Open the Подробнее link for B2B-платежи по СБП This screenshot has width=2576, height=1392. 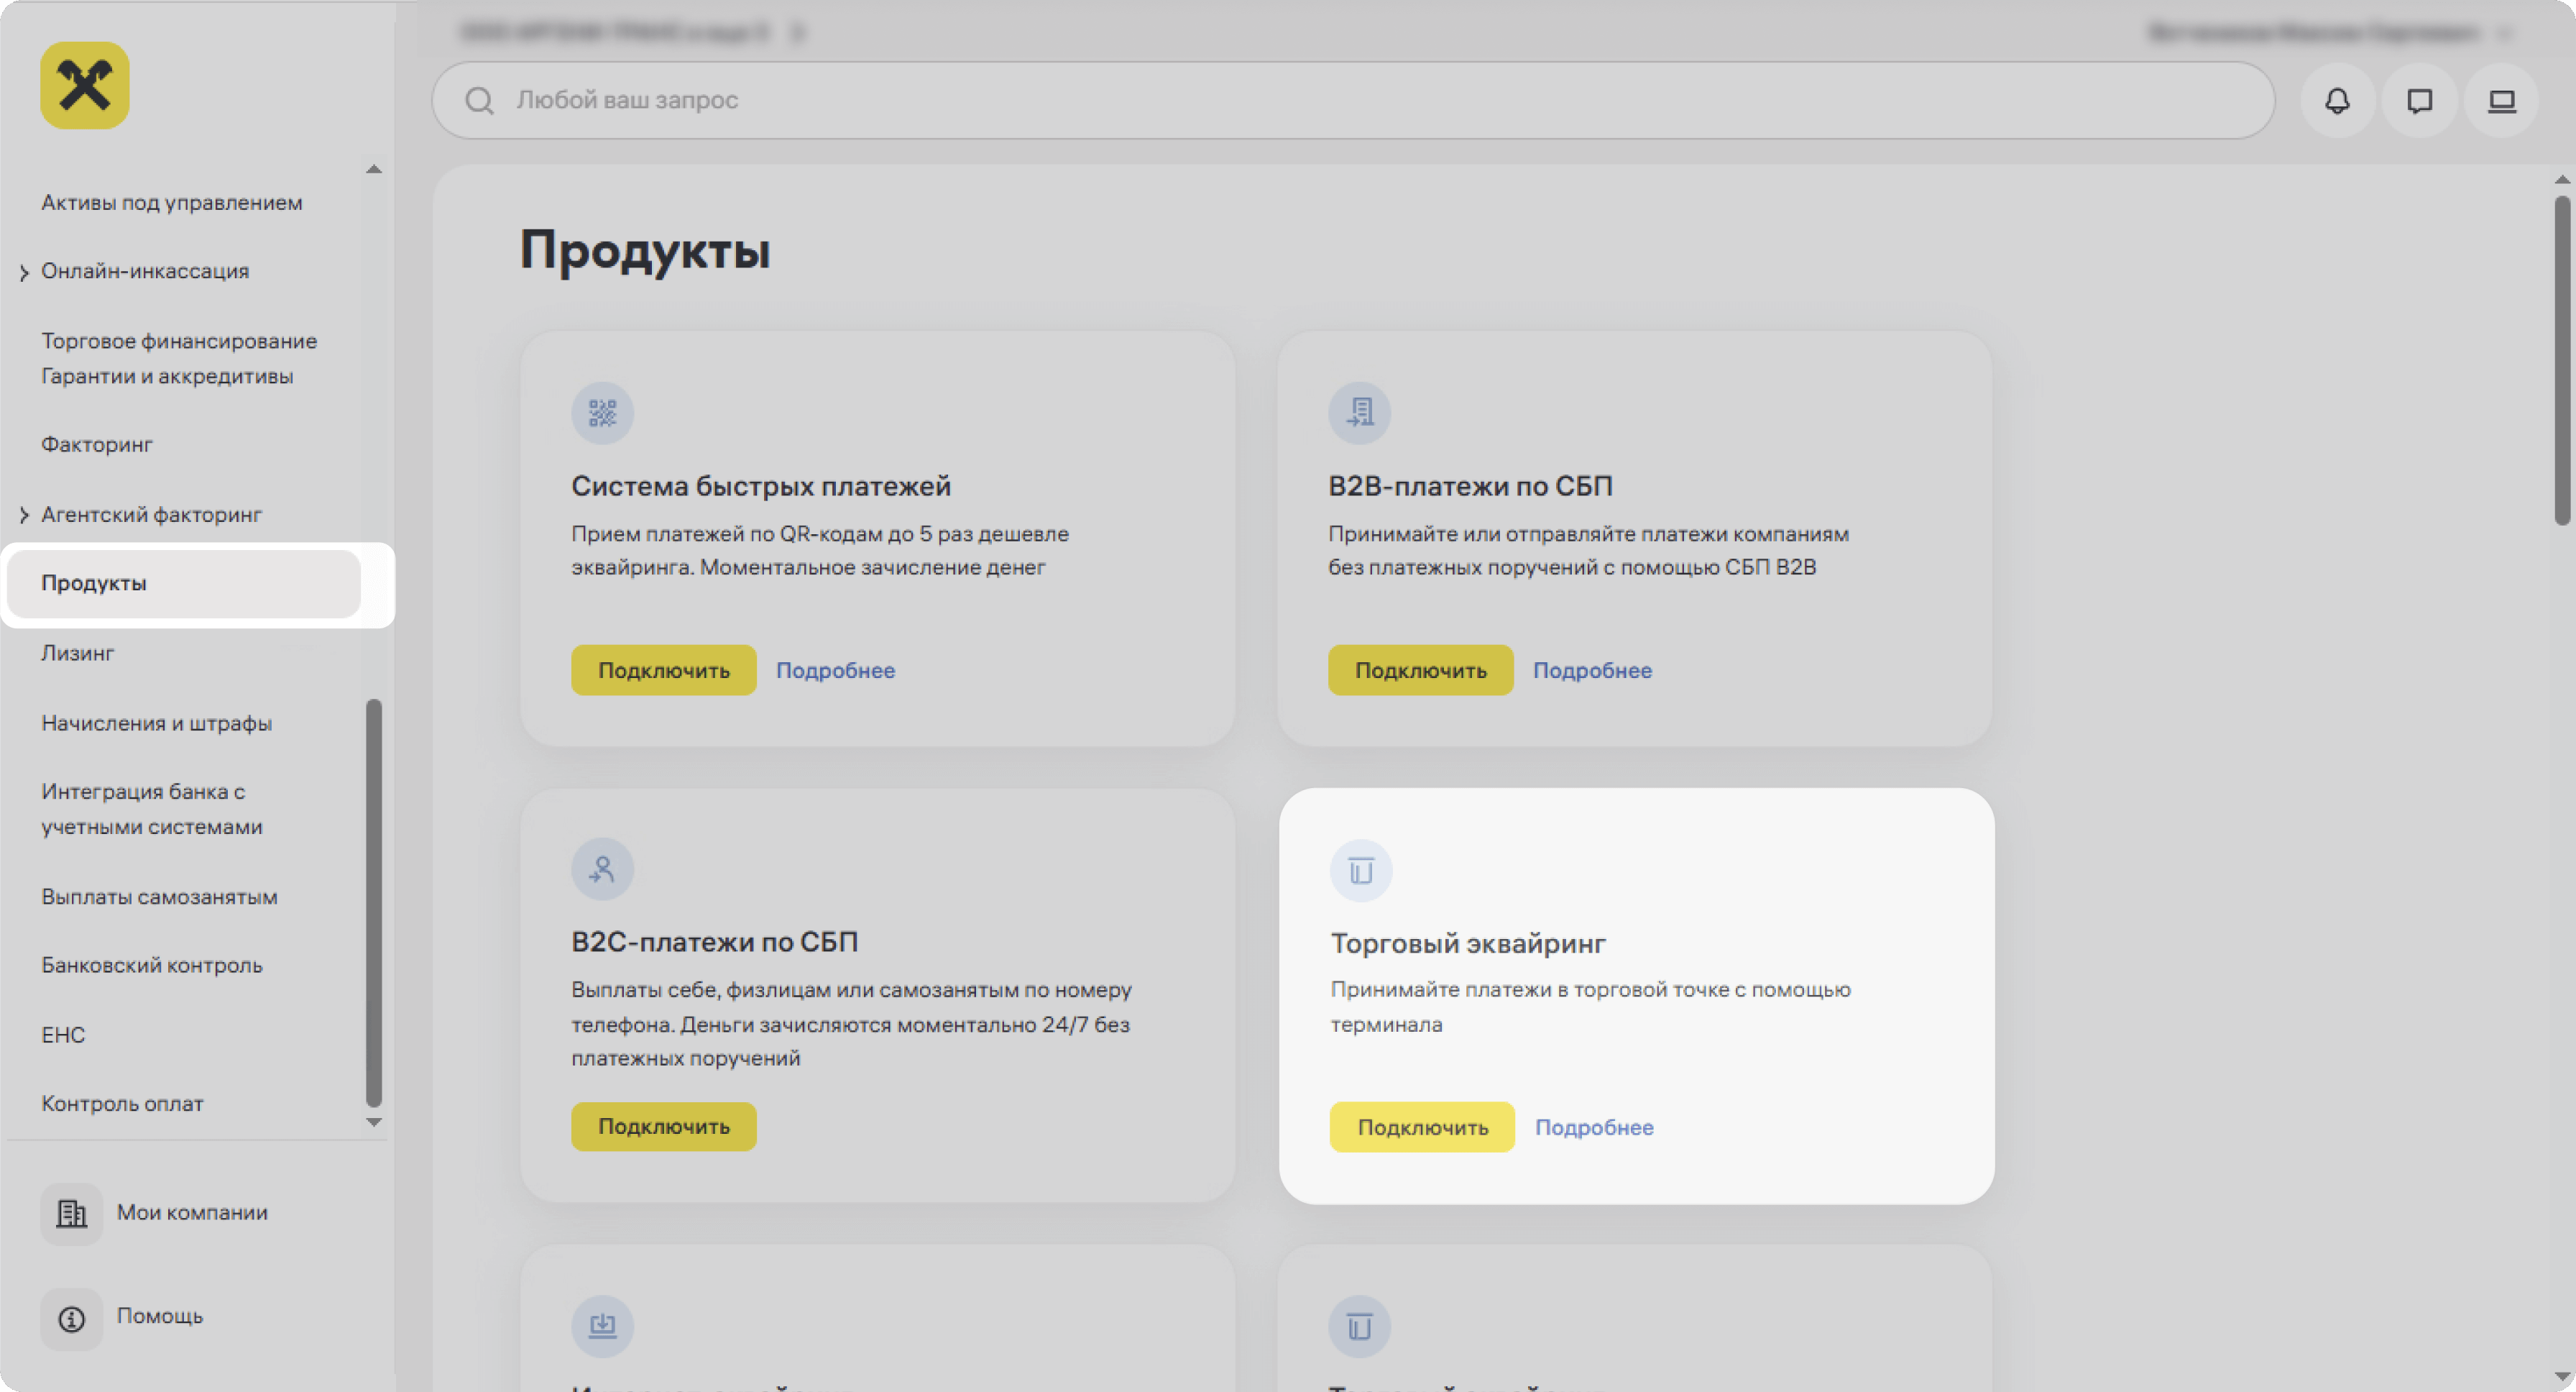(1592, 670)
